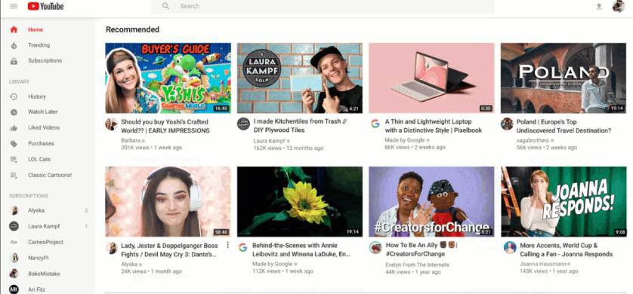Click Barbara's channel avatar beside Yoshi video
The height and width of the screenshot is (294, 633).
point(112,124)
